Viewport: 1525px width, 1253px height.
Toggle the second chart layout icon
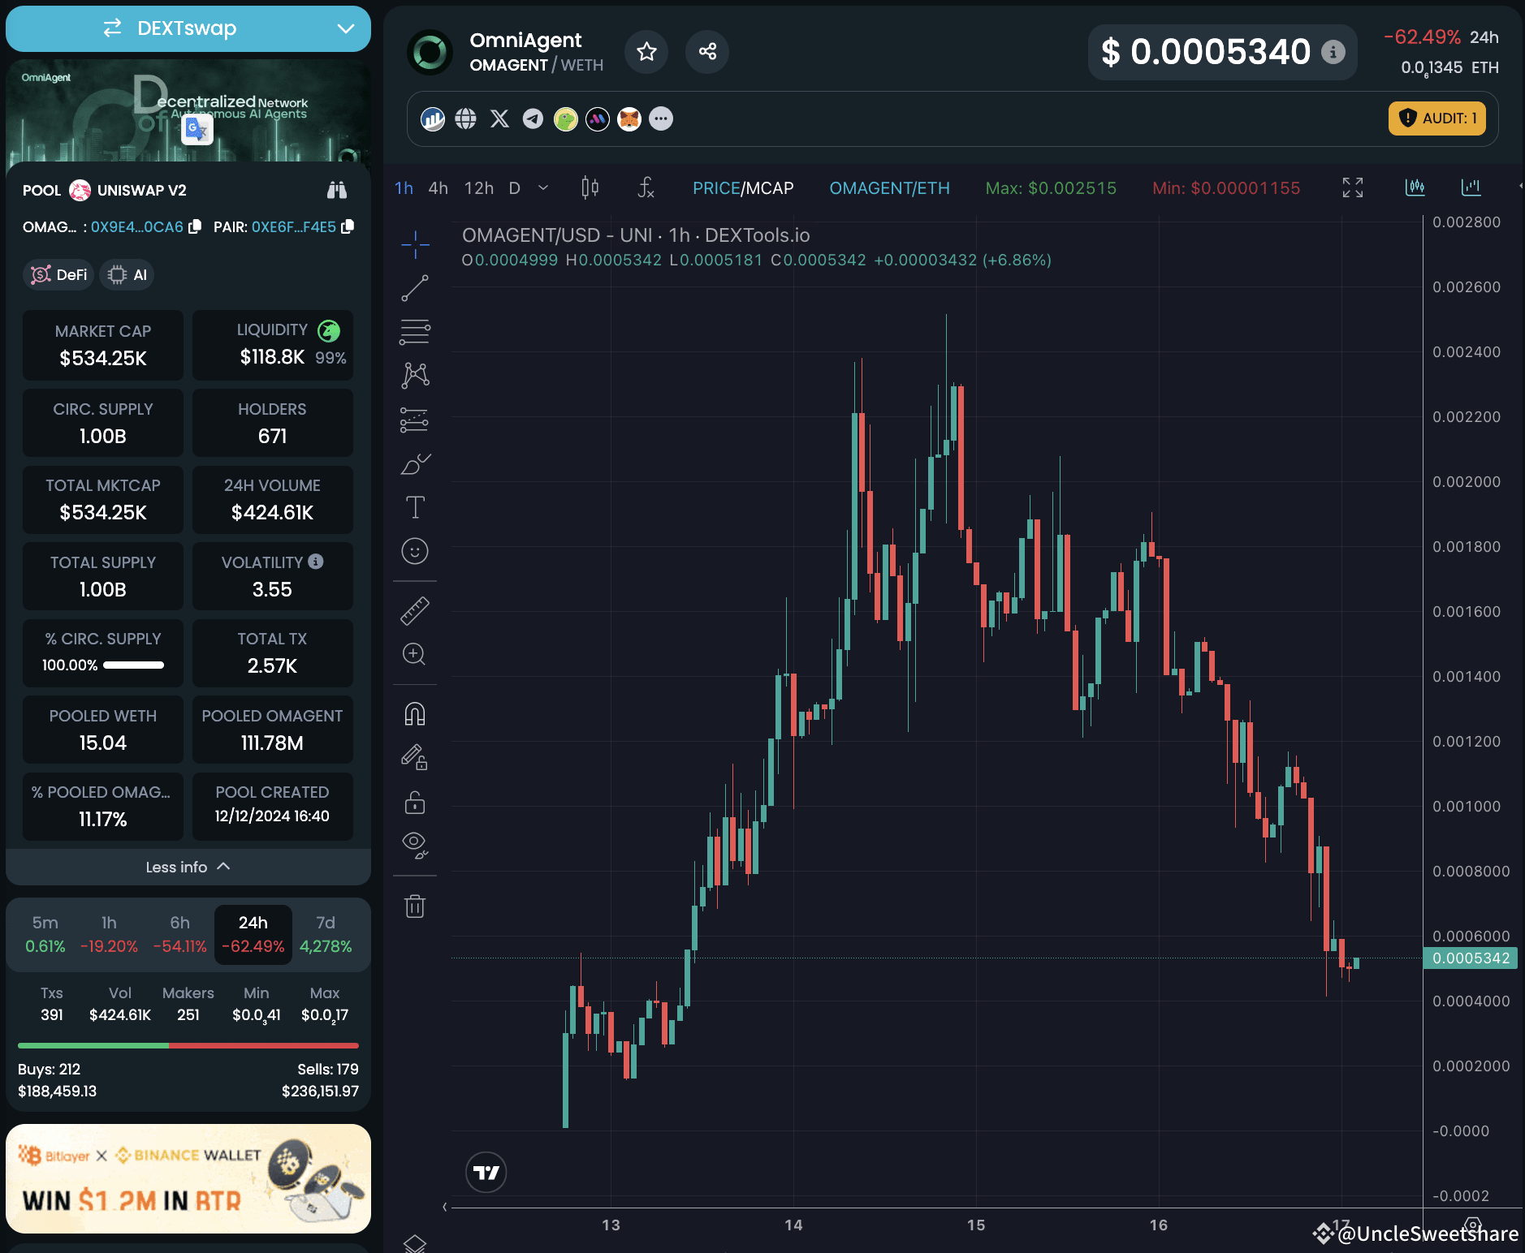[1471, 187]
